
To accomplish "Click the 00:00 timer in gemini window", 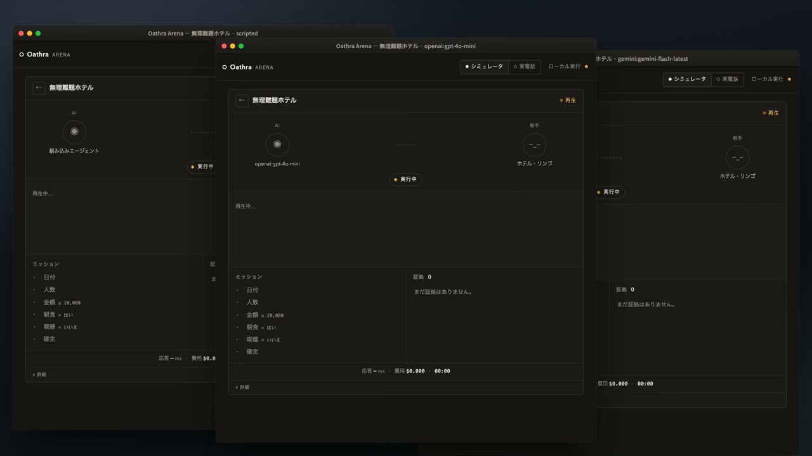I will click(x=645, y=384).
